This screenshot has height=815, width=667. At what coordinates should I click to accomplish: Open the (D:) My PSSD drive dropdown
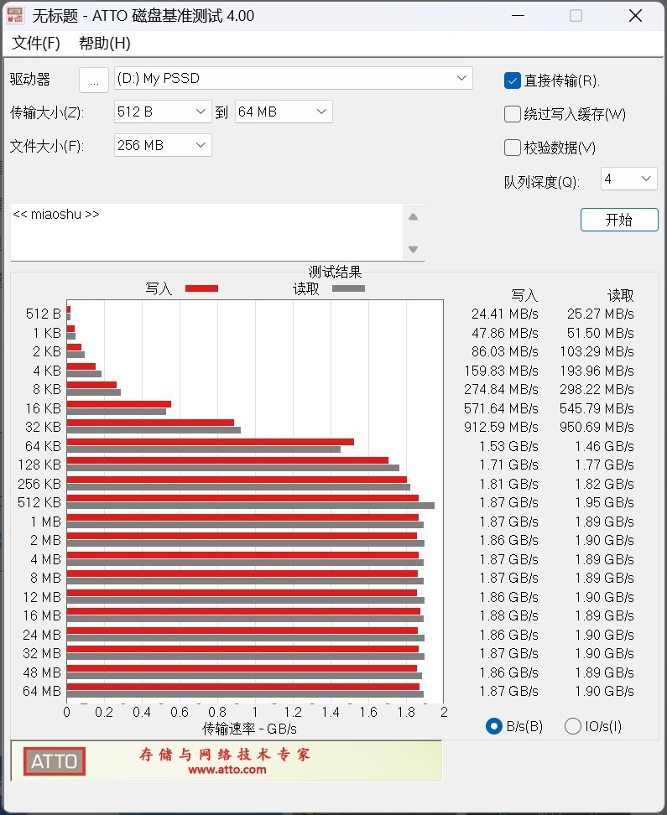[293, 79]
